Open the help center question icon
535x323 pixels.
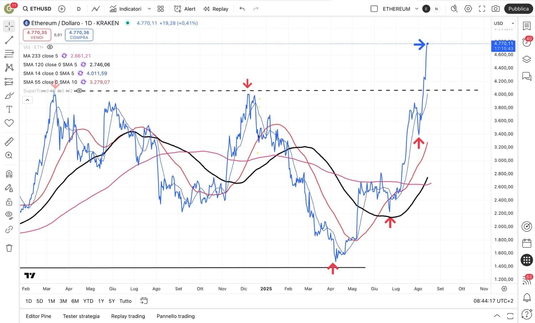pos(527,314)
